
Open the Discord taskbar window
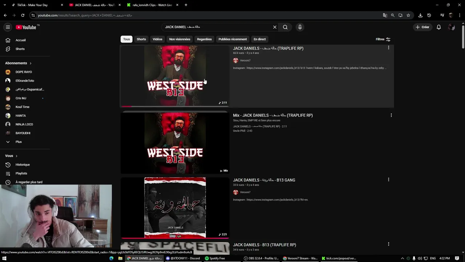pyautogui.click(x=183, y=258)
